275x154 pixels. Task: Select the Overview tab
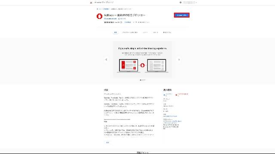(x=116, y=33)
